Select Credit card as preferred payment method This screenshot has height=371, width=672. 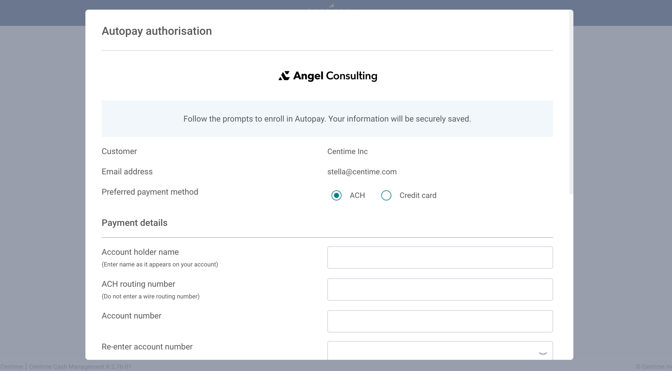[386, 195]
